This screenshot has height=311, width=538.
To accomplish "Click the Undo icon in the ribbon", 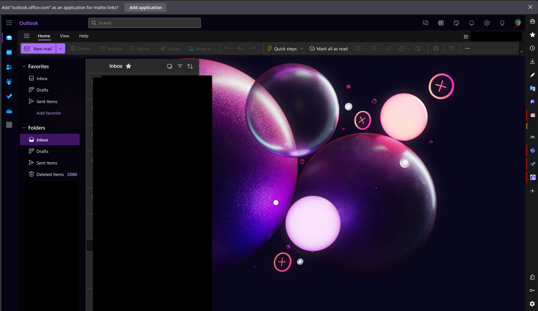I will point(452,48).
